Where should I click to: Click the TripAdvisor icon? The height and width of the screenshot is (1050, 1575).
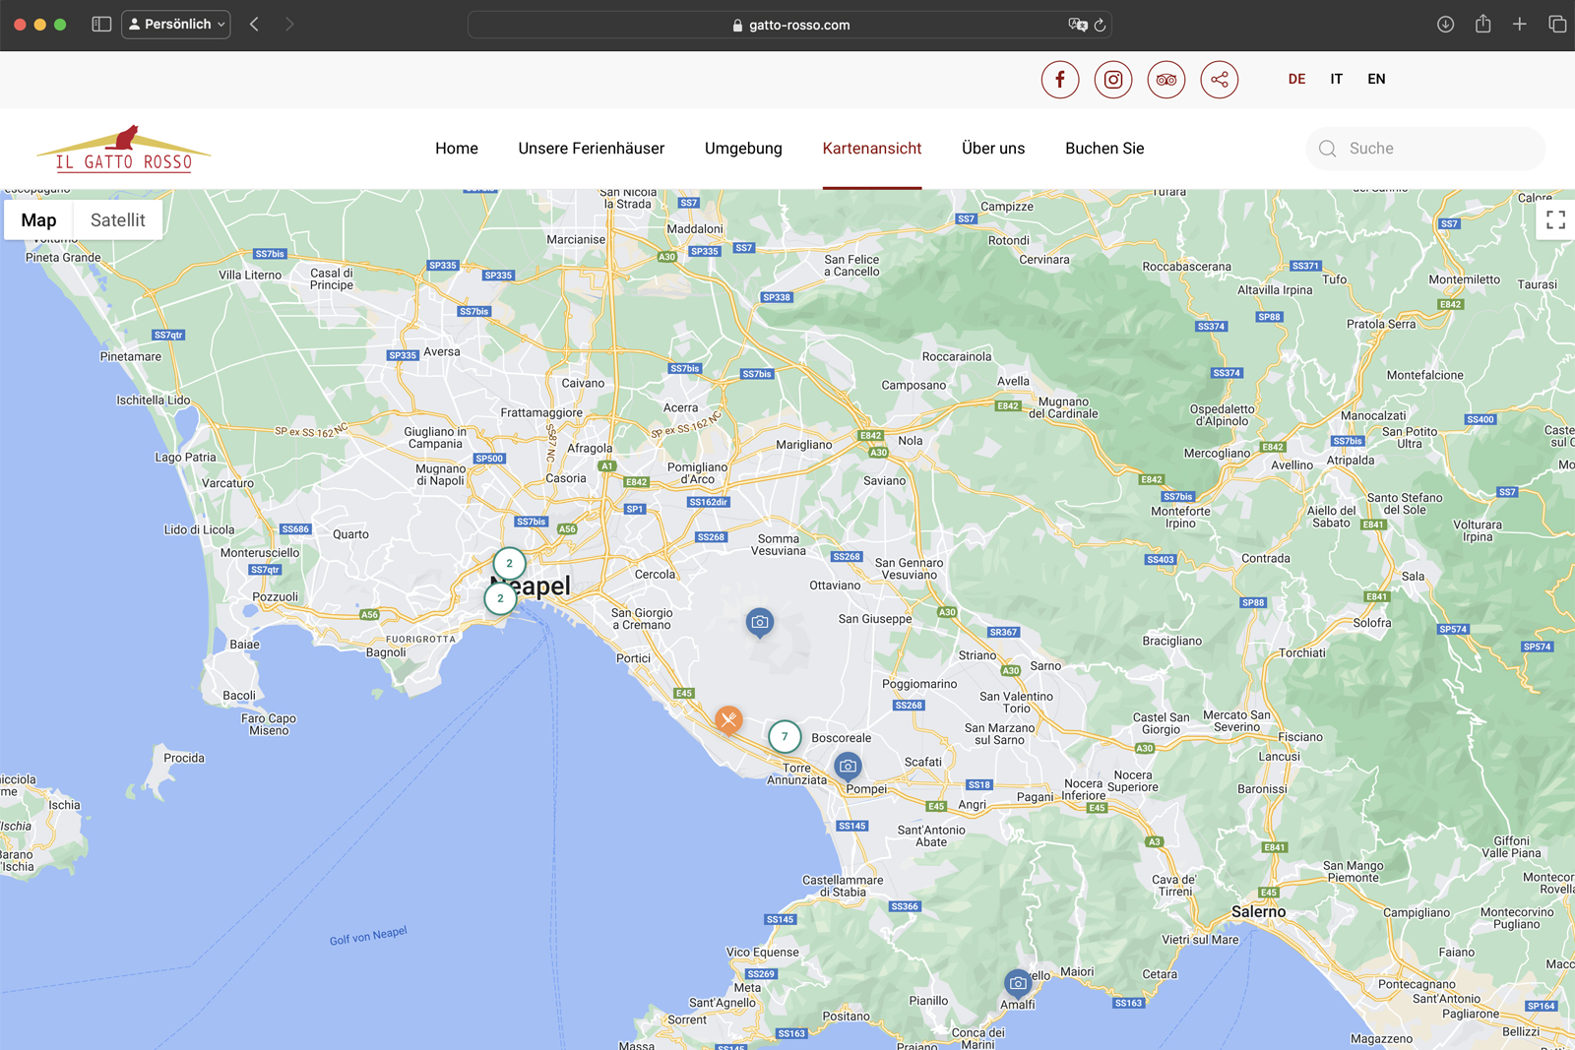pyautogui.click(x=1165, y=80)
